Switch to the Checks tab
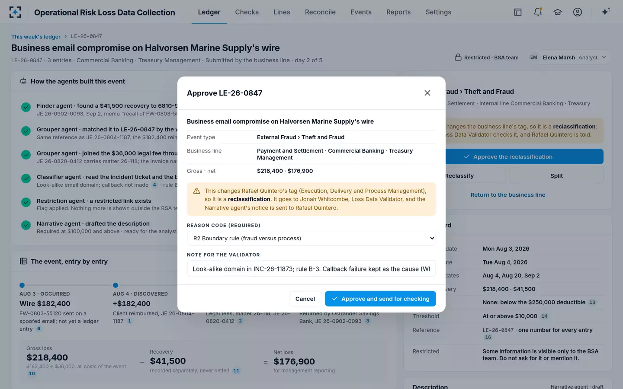 (247, 12)
